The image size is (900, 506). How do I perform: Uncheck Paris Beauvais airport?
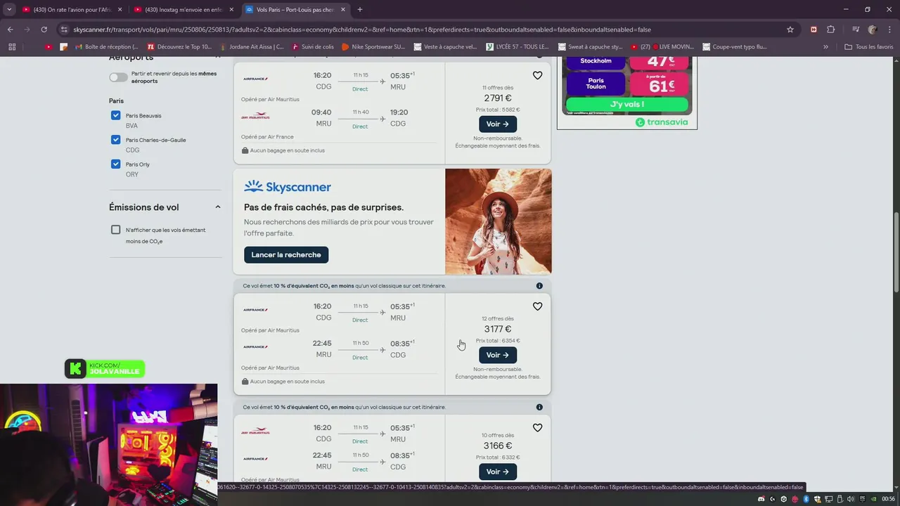click(115, 115)
